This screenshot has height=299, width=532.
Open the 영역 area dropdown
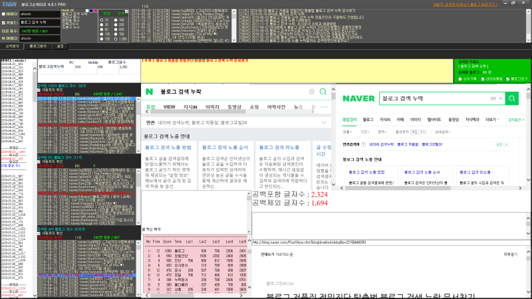[x=382, y=132]
